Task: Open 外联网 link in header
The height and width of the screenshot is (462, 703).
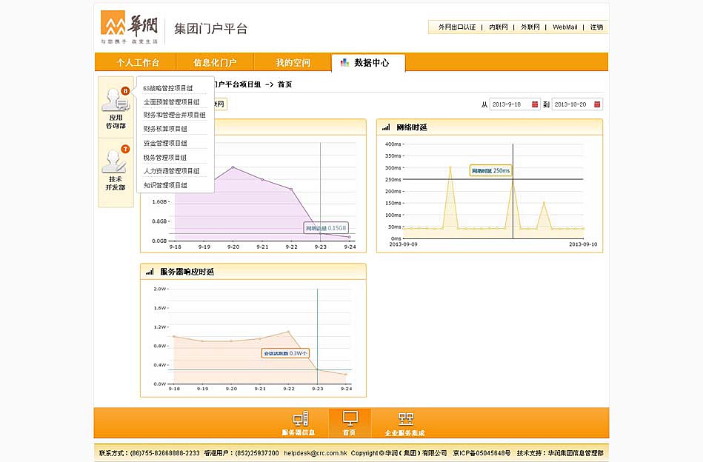Action: 530,27
